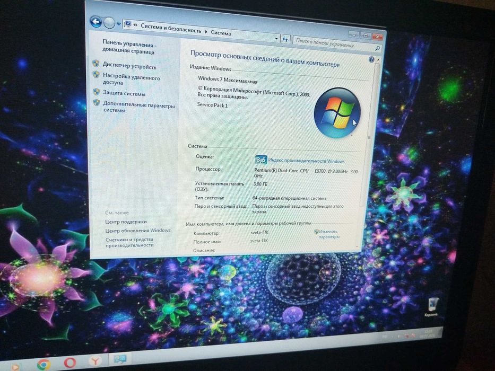The width and height of the screenshot is (495, 371).
Task: Select processor text 'Pentium(R) Dual-Core CPU'
Action: [x=281, y=170]
